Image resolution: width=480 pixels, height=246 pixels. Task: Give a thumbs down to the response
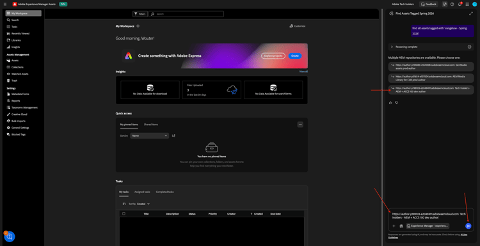[397, 103]
